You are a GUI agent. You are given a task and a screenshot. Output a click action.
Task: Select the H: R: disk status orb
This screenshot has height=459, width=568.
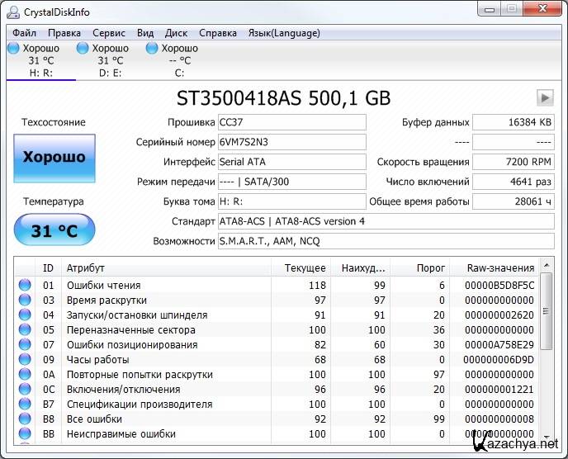click(x=13, y=49)
